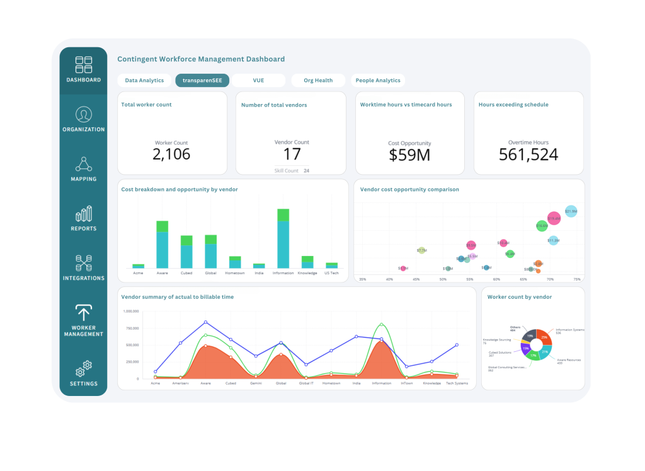Screen dimensions: 645x471
Task: Select the Integrations database icon
Action: coord(83,264)
